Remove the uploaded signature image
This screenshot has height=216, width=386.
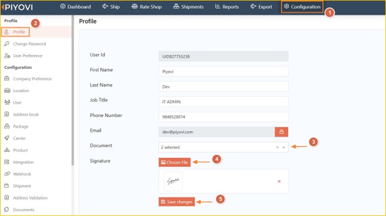pyautogui.click(x=279, y=181)
